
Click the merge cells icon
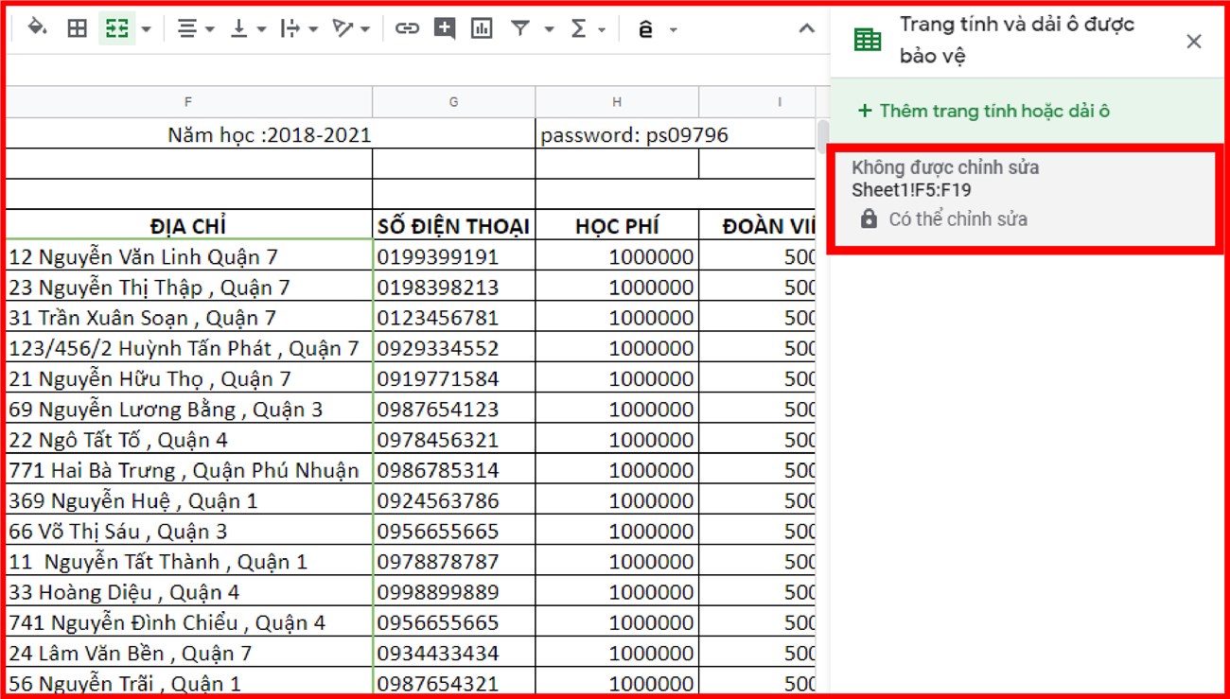click(x=117, y=28)
